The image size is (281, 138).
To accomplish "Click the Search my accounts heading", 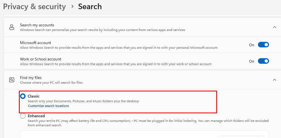I will [x=37, y=25].
